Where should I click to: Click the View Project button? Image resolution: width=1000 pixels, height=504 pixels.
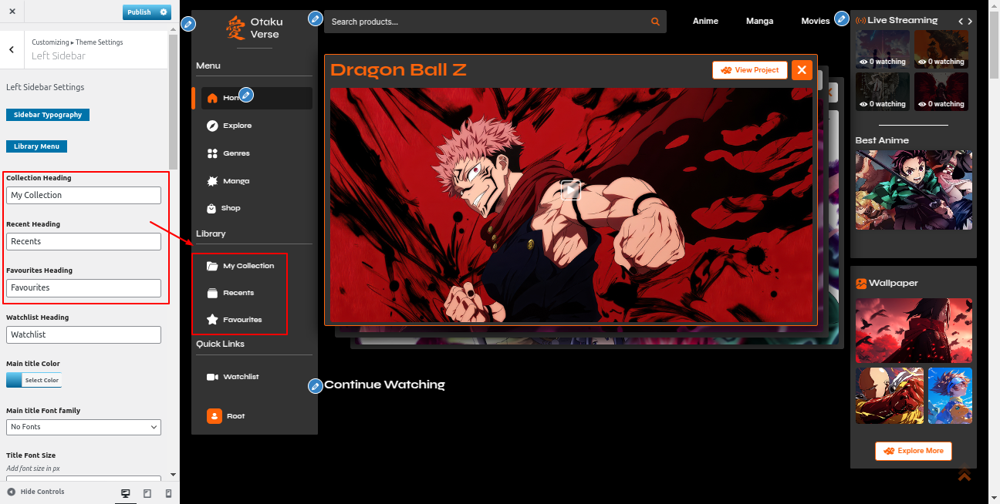750,70
